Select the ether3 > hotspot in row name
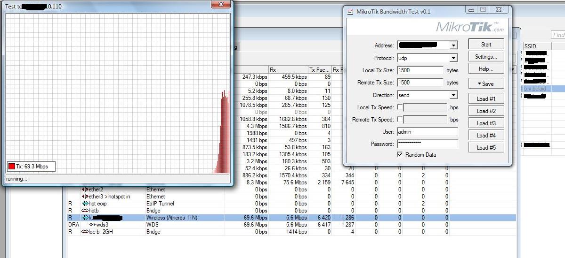Image resolution: width=565 pixels, height=258 pixels. coord(110,197)
